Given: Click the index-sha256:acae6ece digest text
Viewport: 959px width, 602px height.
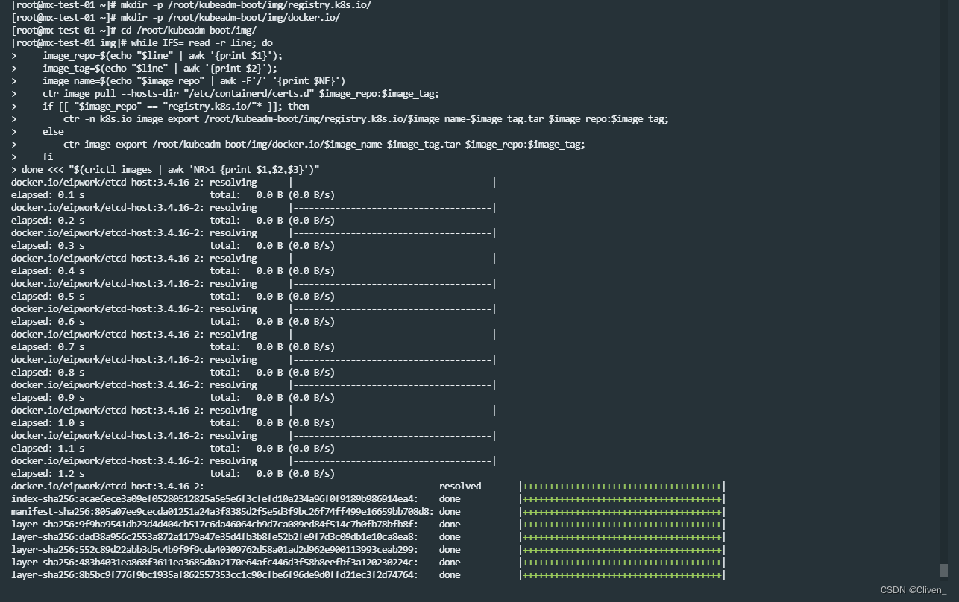Looking at the screenshot, I should (x=215, y=499).
